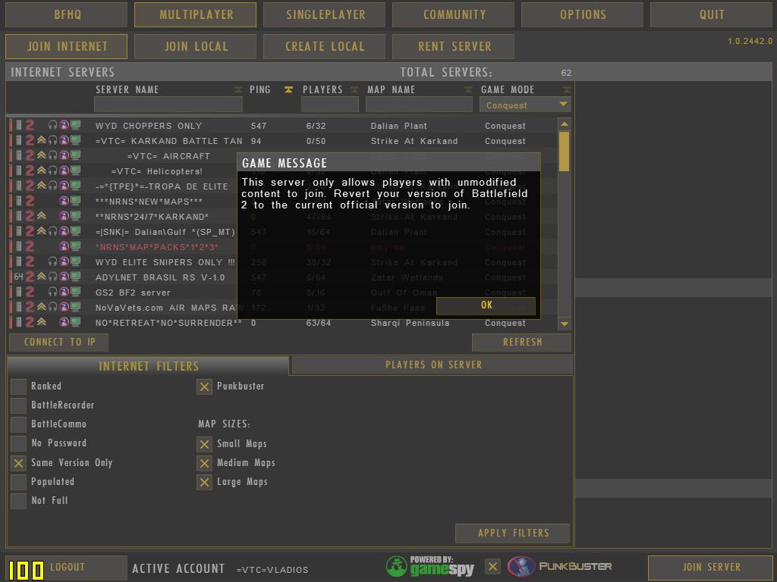The width and height of the screenshot is (777, 582).
Task: Click PunkBuster icon on *NRNS*MAP*PACKS*1*2*3* row
Action: (64, 246)
